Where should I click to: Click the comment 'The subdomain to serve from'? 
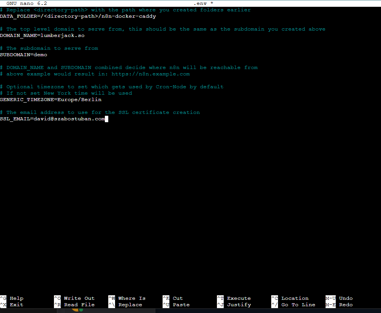49,48
